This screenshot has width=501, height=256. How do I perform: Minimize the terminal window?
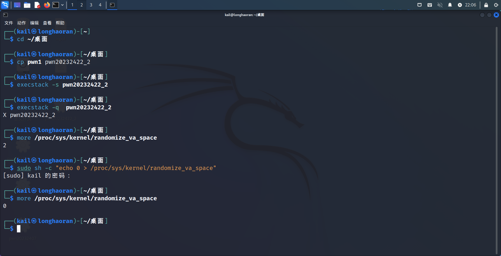(x=482, y=15)
